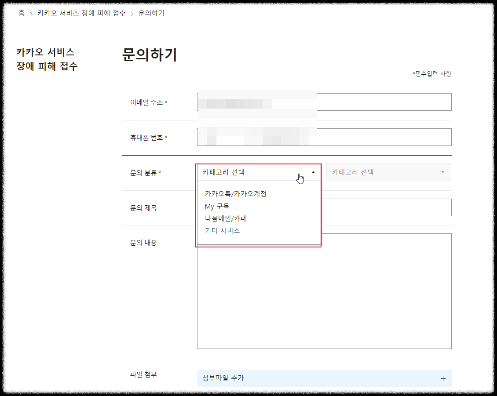Click the 문의 제목 label
The width and height of the screenshot is (497, 396).
pyautogui.click(x=143, y=208)
